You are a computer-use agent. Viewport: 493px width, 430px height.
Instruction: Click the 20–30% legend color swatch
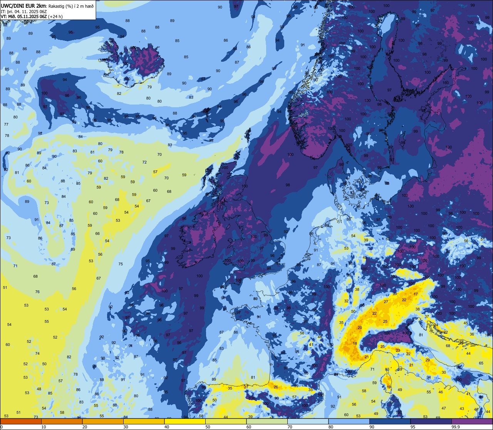coord(103,421)
